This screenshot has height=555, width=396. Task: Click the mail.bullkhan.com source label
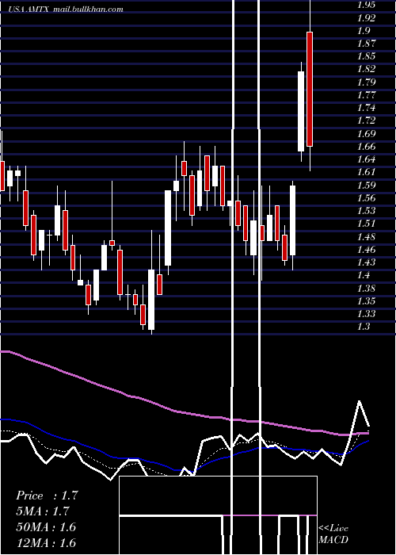click(x=88, y=10)
